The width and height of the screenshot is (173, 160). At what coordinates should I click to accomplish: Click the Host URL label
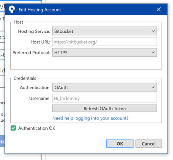pos(40,42)
